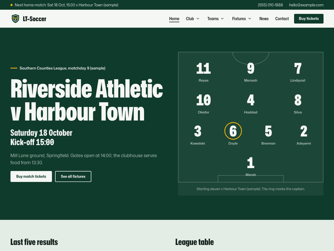334x251 pixels.
Task: Open the Teams menu
Action: 213,19
